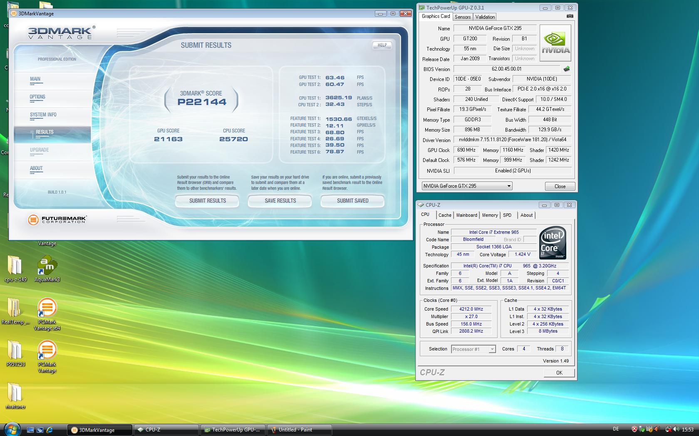This screenshot has height=436, width=699.
Task: Launch Internet Explorer from quick launch
Action: [50, 430]
